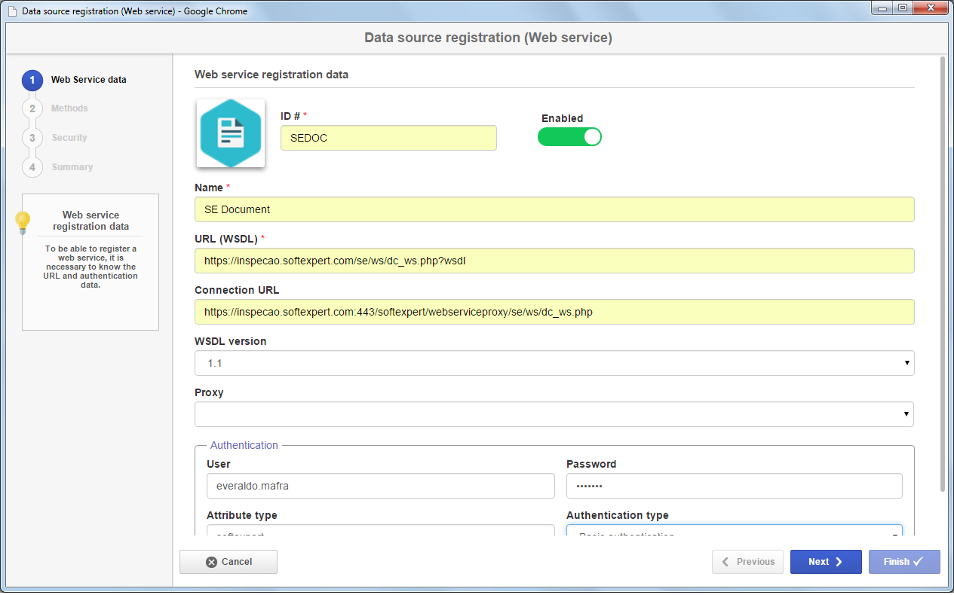
Task: Click the Next button
Action: pyautogui.click(x=826, y=562)
